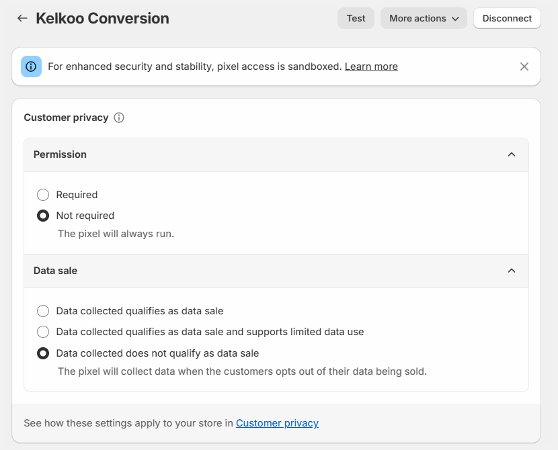Screen dimensions: 558x450
Task: Open the Customer privacy info tooltip icon
Action: 119,118
